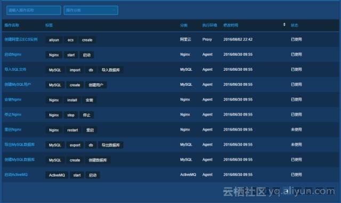Select the Proxy environment cell
This screenshot has height=203, width=341.
(x=207, y=39)
